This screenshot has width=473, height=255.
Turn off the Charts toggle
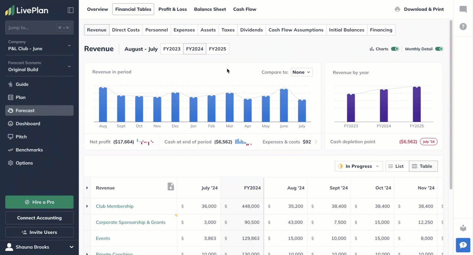tap(395, 49)
